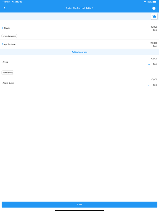This screenshot has width=159, height=212.
Task: Tap the Added courses section header
Action: [x=79, y=52]
